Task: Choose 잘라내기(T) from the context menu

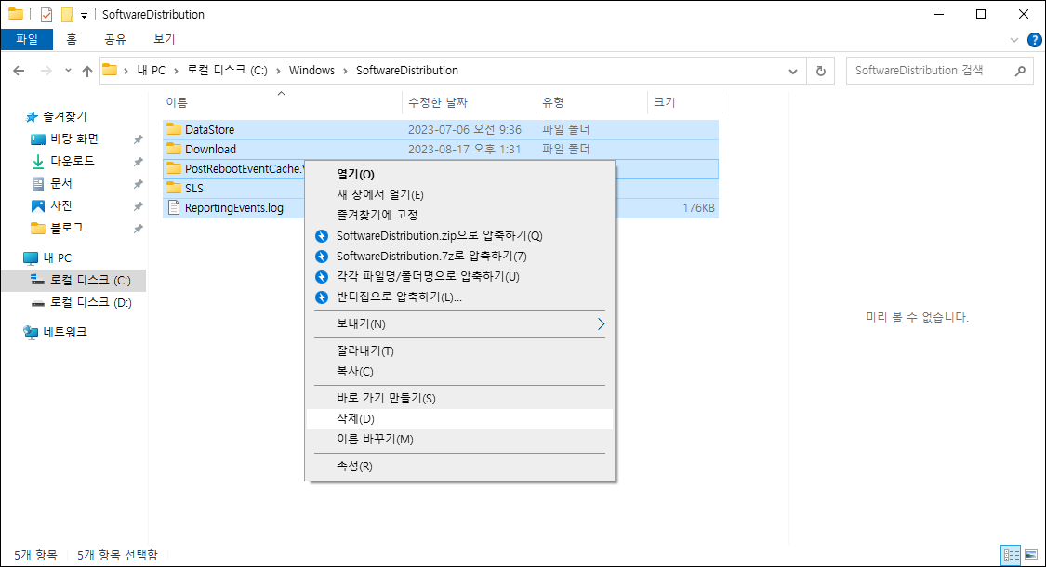Action: coord(459,350)
